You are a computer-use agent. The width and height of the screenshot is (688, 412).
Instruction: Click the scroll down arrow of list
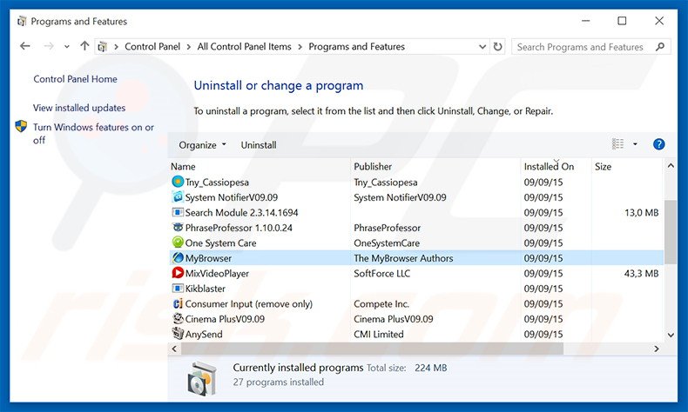[671, 335]
